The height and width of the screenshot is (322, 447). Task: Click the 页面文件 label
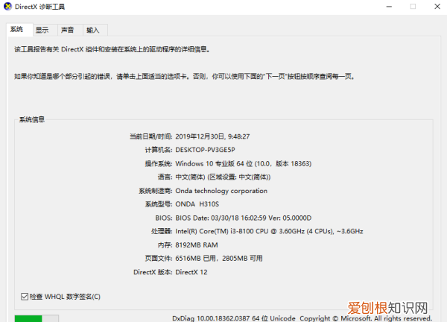coord(159,259)
